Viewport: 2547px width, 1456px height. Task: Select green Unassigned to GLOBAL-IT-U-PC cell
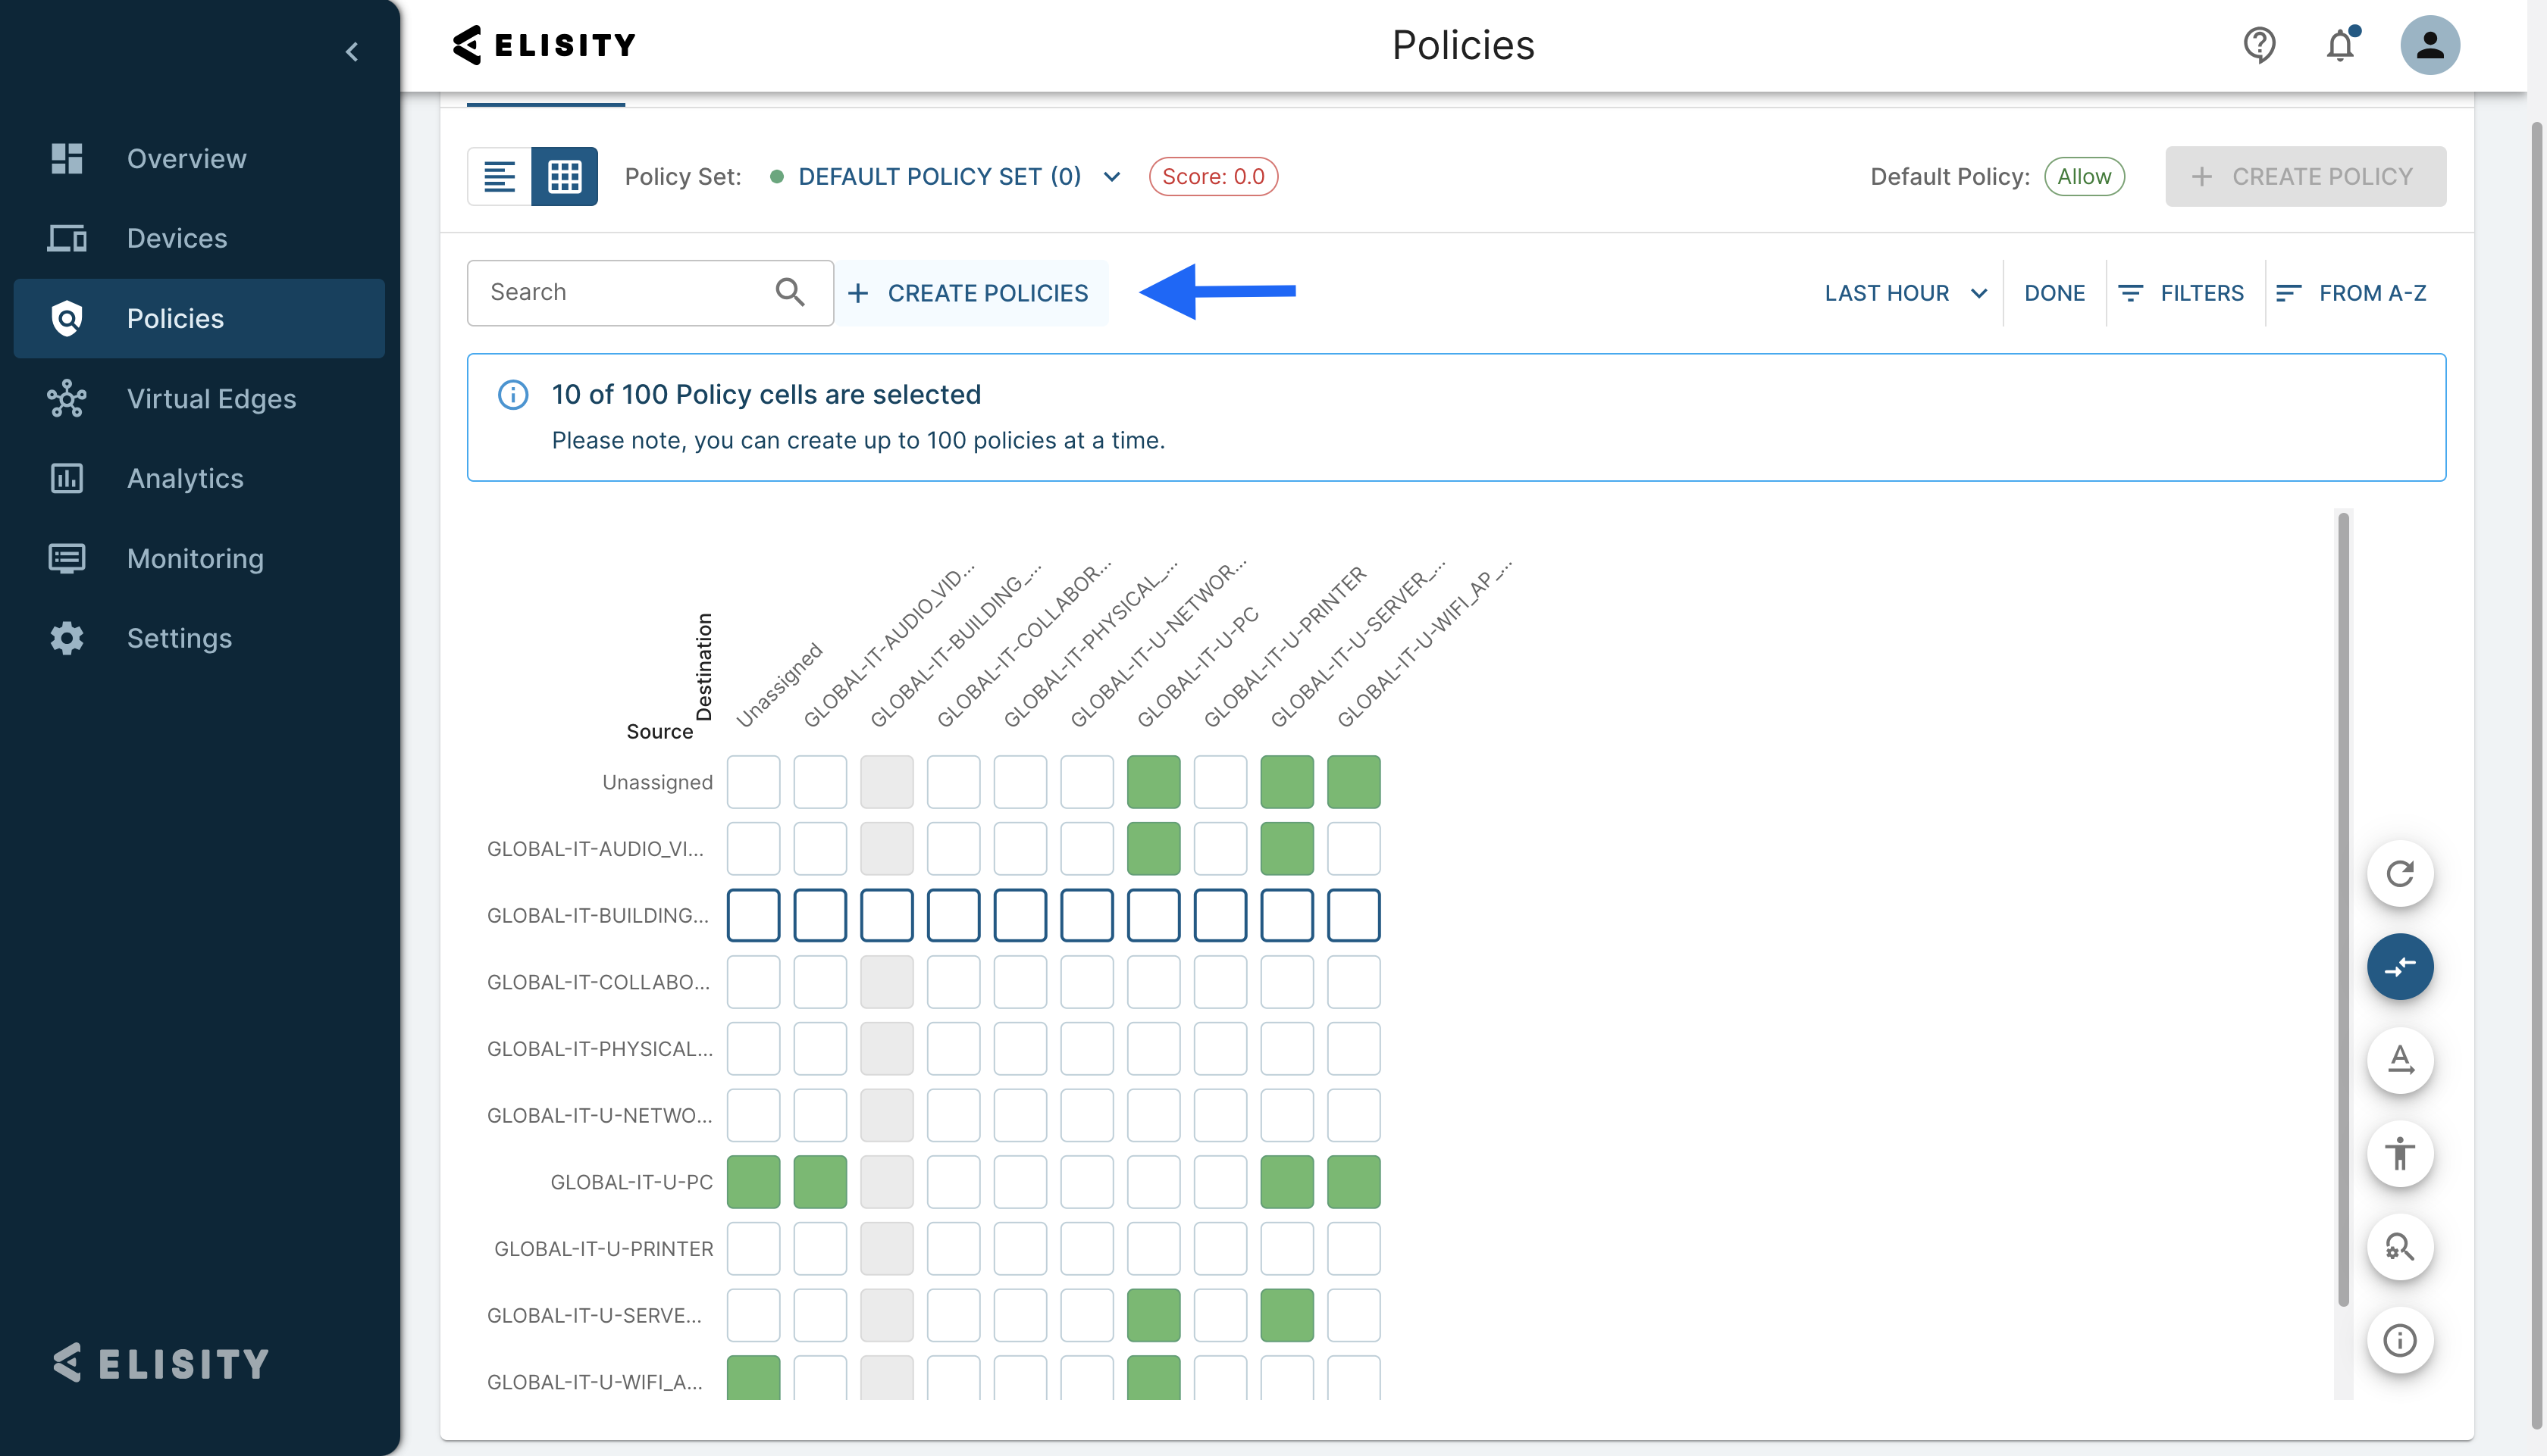(x=1154, y=782)
